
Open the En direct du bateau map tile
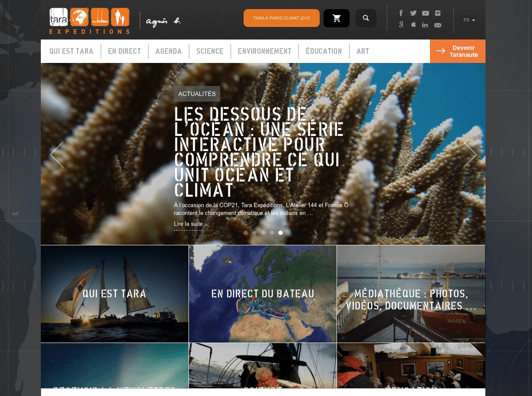pyautogui.click(x=263, y=294)
